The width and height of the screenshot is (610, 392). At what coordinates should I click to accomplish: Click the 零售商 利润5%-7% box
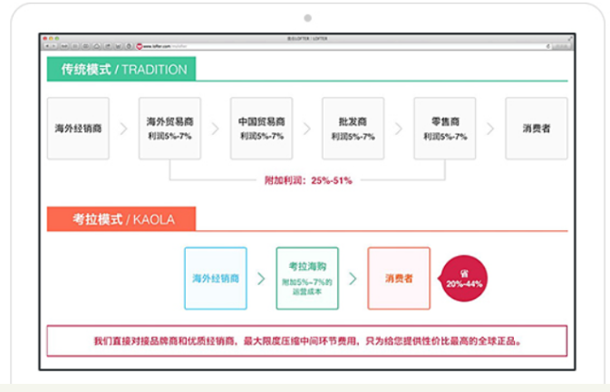pos(445,129)
